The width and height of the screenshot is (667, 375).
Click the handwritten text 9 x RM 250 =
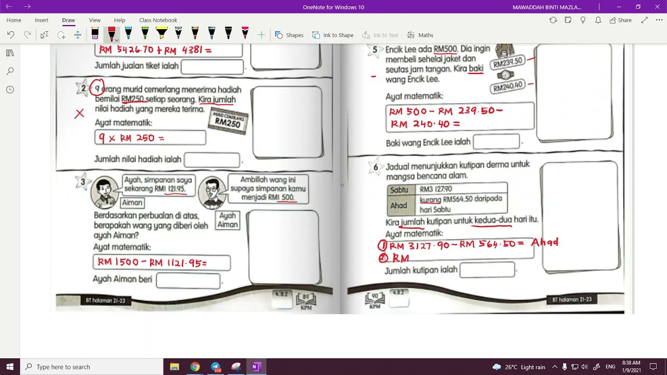pos(131,138)
